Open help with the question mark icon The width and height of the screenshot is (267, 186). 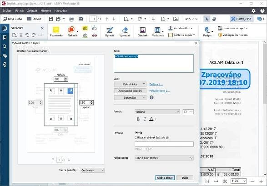(x=262, y=11)
